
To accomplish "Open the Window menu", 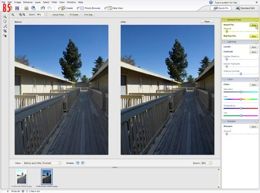I will pyautogui.click(x=71, y=2).
